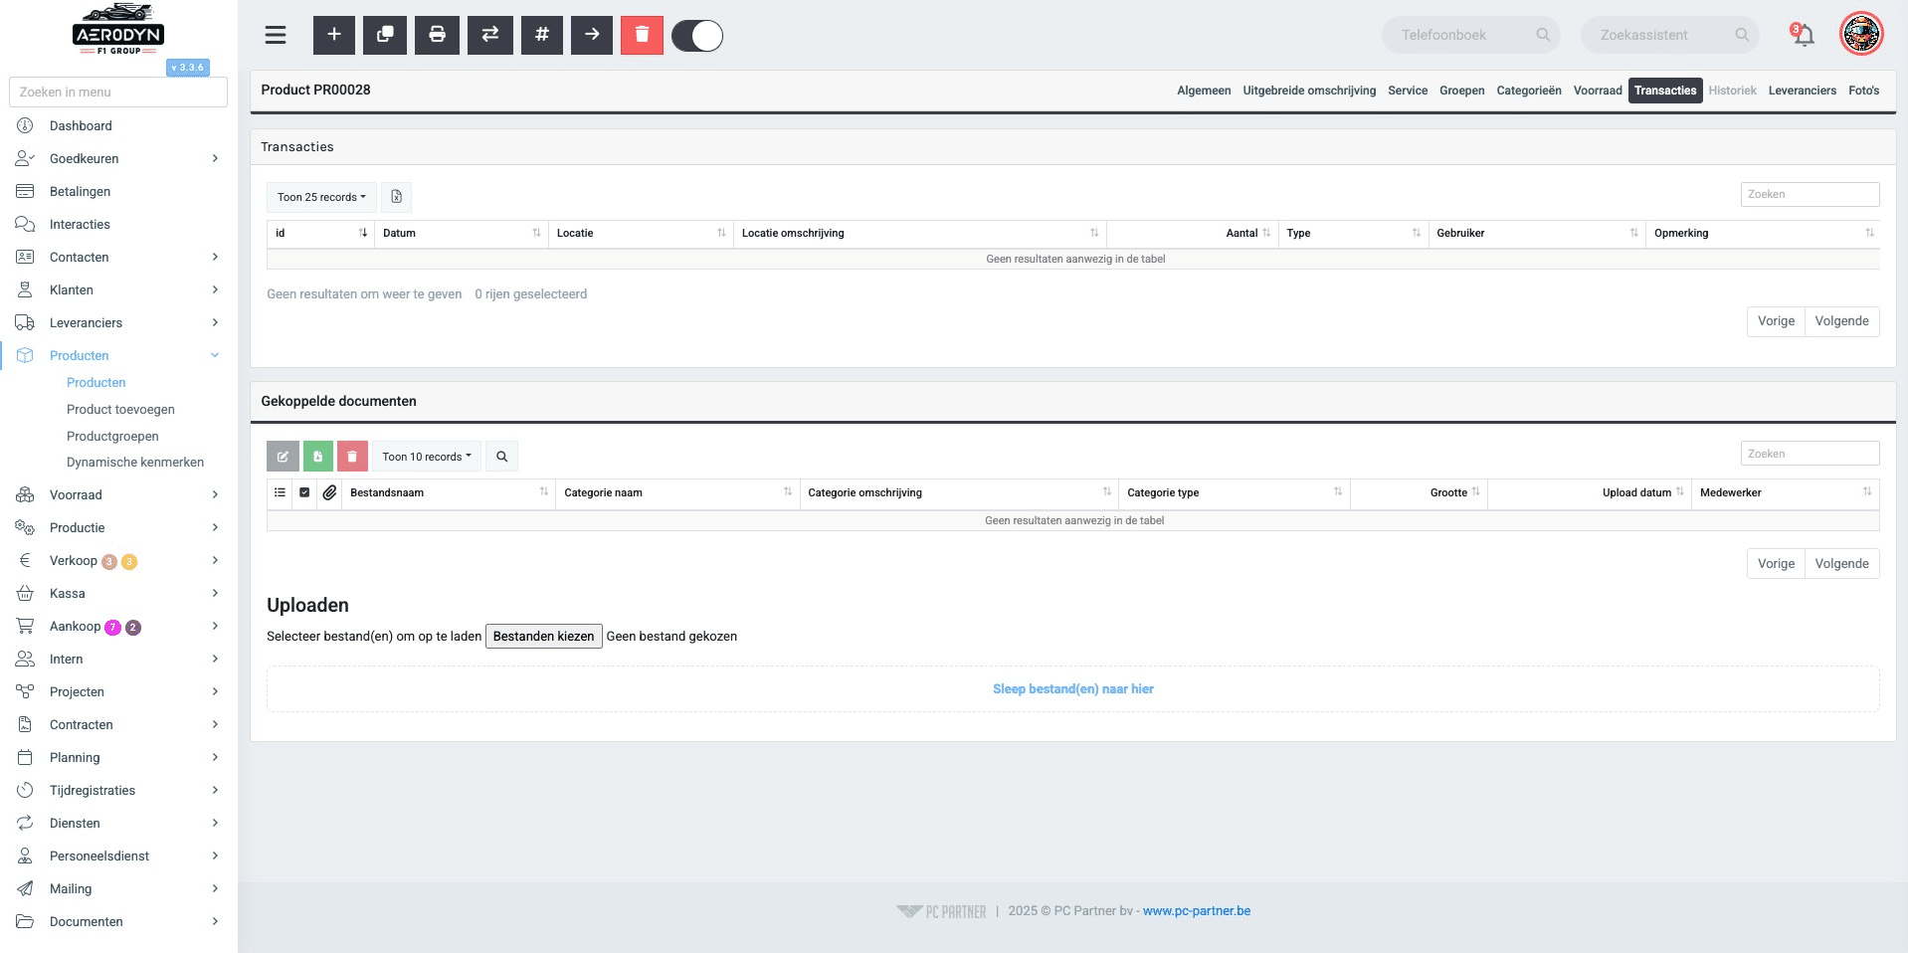Expand the Aankoop sidebar menu
The height and width of the screenshot is (953, 1908).
[117, 626]
